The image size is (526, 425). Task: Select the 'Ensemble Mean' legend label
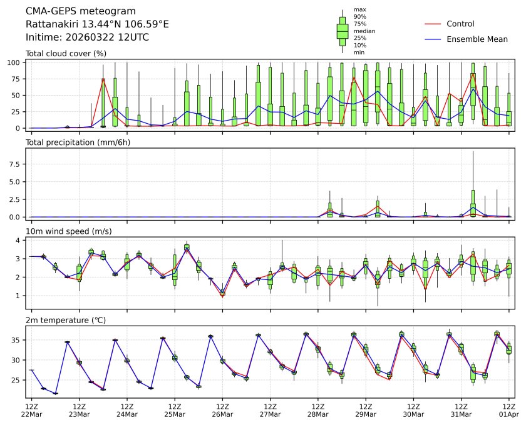point(477,39)
